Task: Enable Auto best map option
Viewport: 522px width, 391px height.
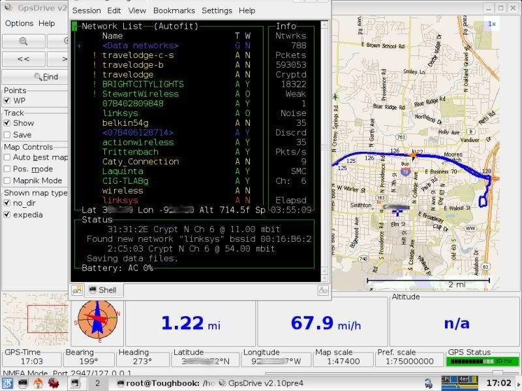Action: pyautogui.click(x=7, y=157)
